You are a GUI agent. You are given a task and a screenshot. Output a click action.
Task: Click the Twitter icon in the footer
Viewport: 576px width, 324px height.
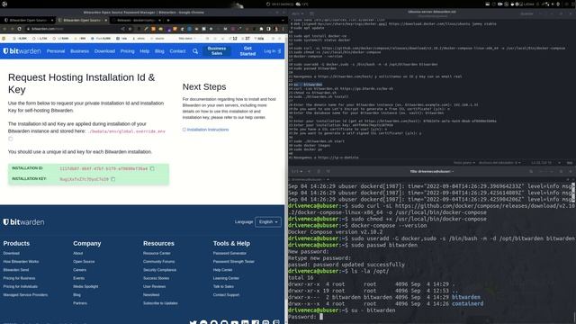(193, 322)
